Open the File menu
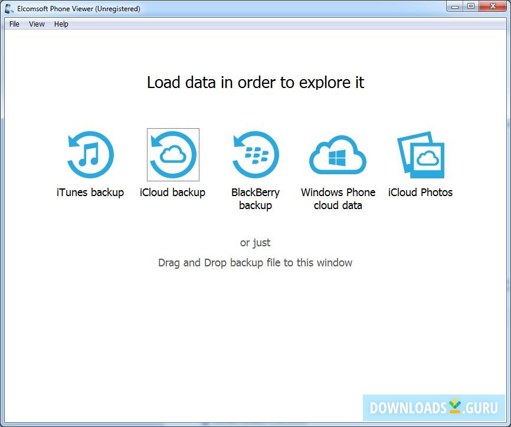Viewport: 511px width, 427px height. pyautogui.click(x=14, y=24)
